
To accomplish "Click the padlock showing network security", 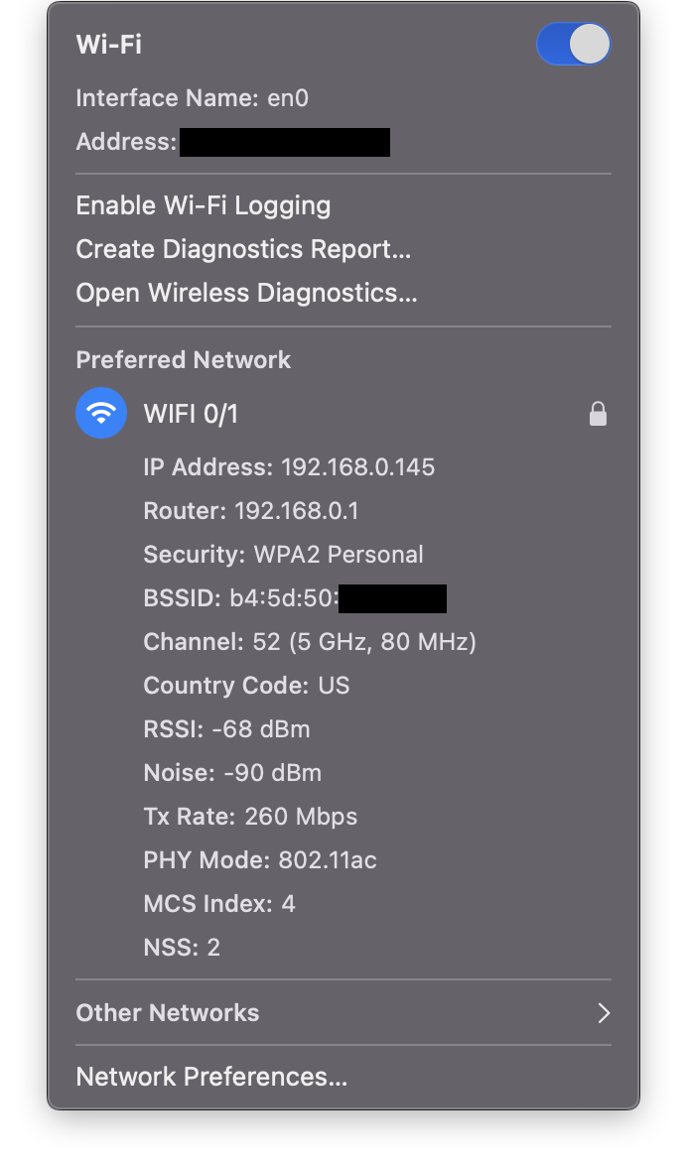I will click(x=598, y=413).
